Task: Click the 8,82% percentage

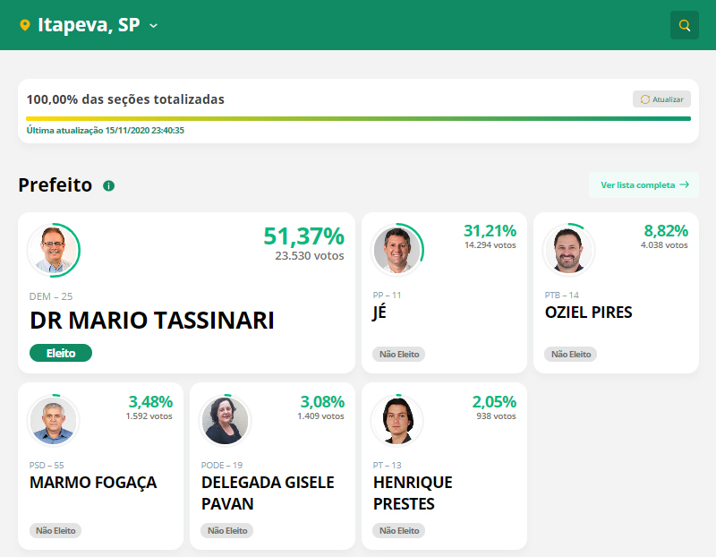Action: (x=666, y=231)
